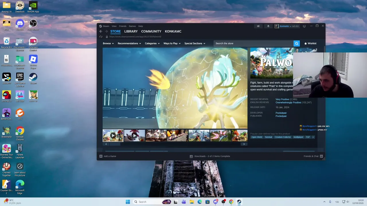The width and height of the screenshot is (367, 206).
Task: Switch to the LIBRARY tab
Action: pyautogui.click(x=131, y=31)
